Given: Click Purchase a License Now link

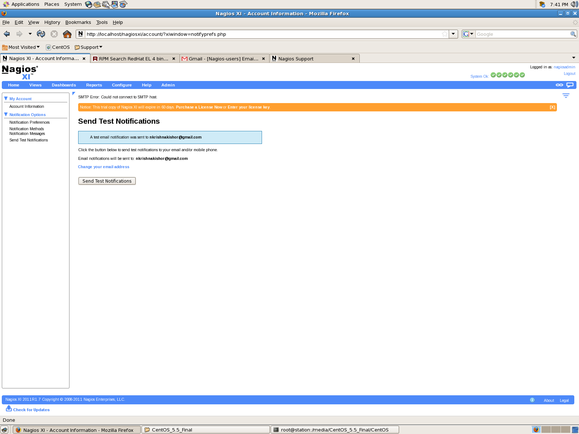Looking at the screenshot, I should pyautogui.click(x=199, y=107).
